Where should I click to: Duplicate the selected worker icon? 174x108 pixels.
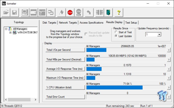coord(51,12)
